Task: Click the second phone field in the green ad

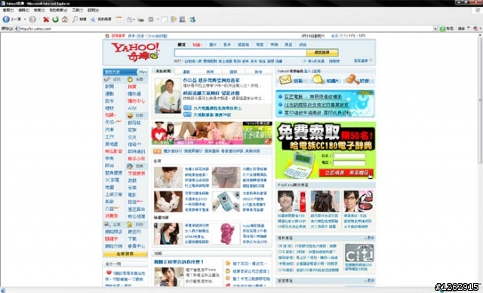Action: click(349, 163)
